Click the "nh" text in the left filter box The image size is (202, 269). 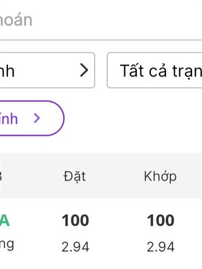click(7, 71)
